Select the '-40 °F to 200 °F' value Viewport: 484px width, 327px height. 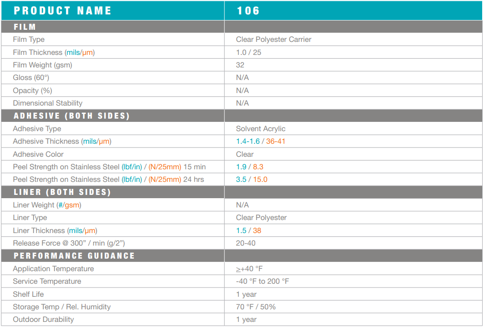click(x=262, y=281)
